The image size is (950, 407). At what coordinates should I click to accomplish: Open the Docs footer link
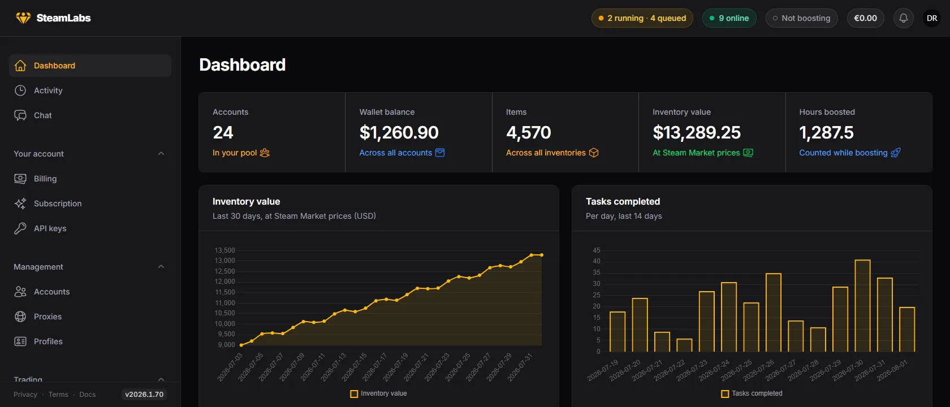tap(88, 395)
